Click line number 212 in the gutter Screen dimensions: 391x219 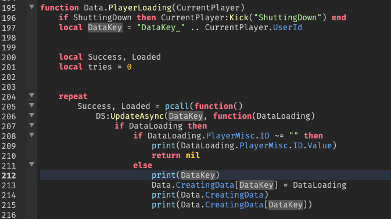point(9,176)
